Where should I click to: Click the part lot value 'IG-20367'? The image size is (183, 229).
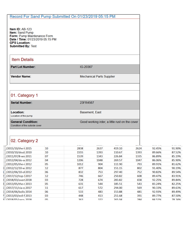point(86,67)
